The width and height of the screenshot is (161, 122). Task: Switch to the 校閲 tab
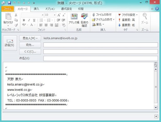coord(81,9)
